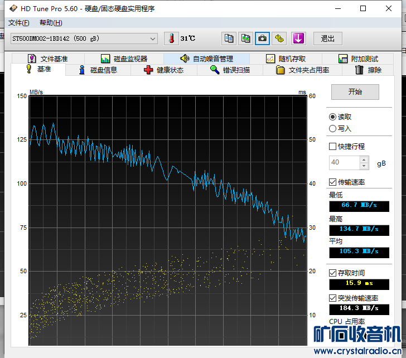
Task: Click the 退出 exit button
Action: pos(327,38)
